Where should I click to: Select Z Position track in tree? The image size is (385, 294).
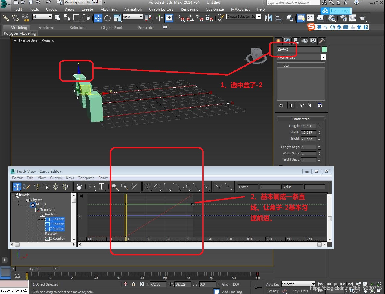click(55, 229)
